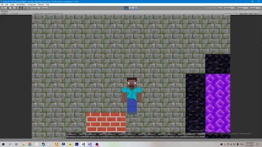Image resolution: width=262 pixels, height=147 pixels.
Task: Open the Help menu
Action: coord(47,4)
